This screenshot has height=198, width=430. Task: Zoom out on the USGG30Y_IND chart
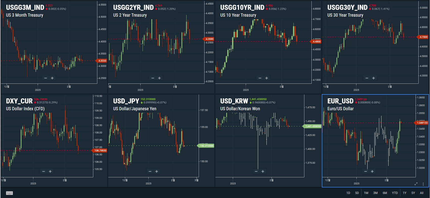[x=367, y=78]
